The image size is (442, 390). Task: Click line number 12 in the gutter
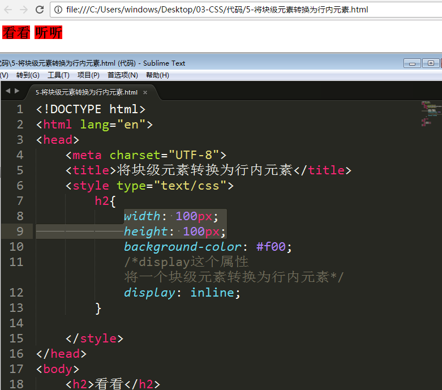(x=16, y=293)
